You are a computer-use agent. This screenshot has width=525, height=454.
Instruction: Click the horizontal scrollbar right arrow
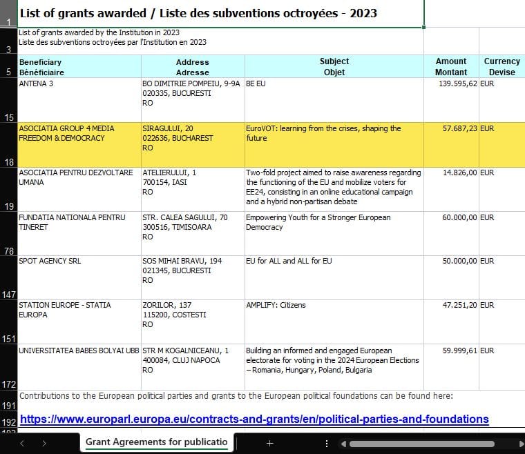click(x=521, y=444)
